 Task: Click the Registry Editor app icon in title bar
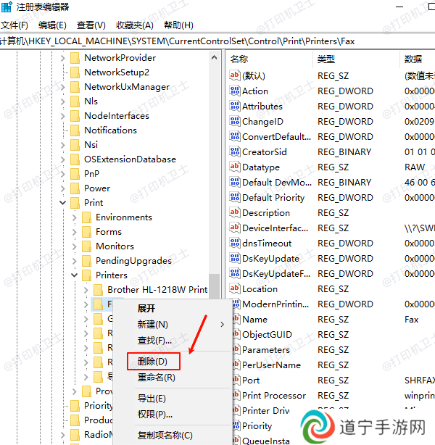click(7, 7)
